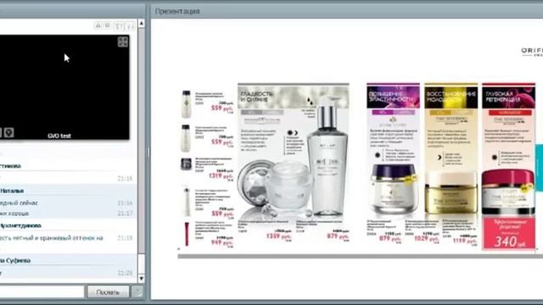Click the chat scrollbar up arrow

click(x=142, y=23)
